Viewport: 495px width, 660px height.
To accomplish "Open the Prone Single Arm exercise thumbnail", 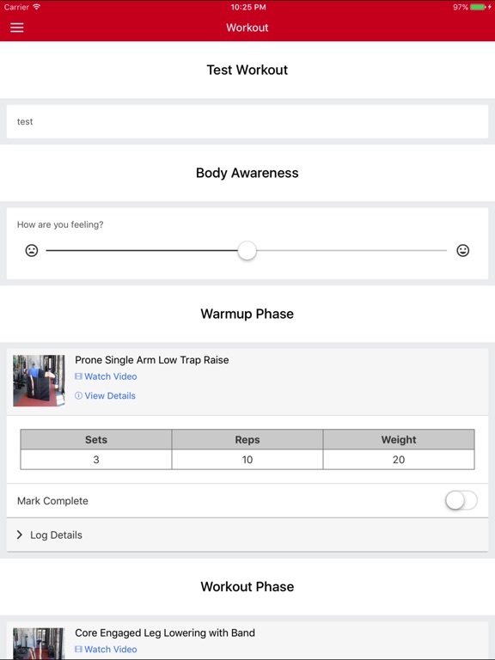I will tap(39, 381).
